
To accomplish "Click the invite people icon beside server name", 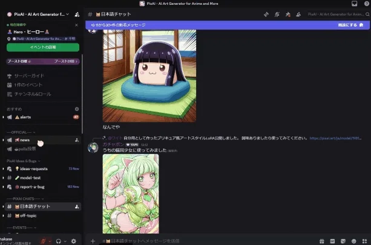I will pyautogui.click(x=77, y=14).
